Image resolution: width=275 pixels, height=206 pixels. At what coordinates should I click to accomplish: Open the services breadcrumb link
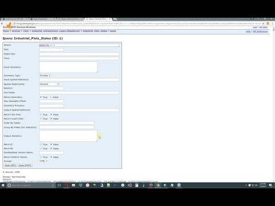point(16,31)
